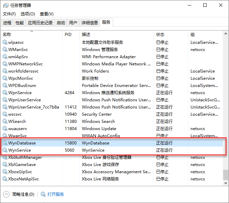Screen dimensions: 229x203
Task: Click the service icon next to wuauserv
Action: pyautogui.click(x=5, y=129)
